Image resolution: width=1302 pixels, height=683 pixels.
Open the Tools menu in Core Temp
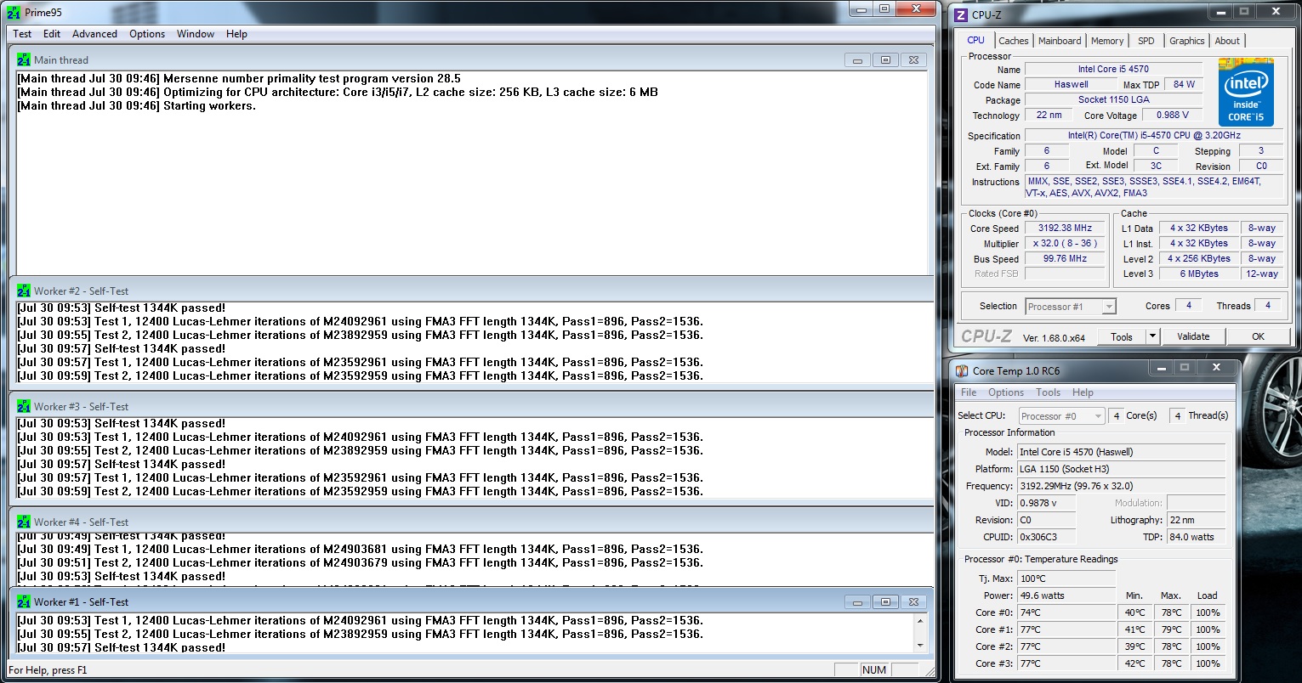tap(1048, 392)
